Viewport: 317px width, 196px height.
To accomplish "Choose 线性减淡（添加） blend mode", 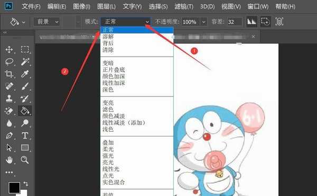I will (x=137, y=123).
